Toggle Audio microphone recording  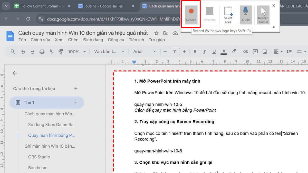click(246, 15)
